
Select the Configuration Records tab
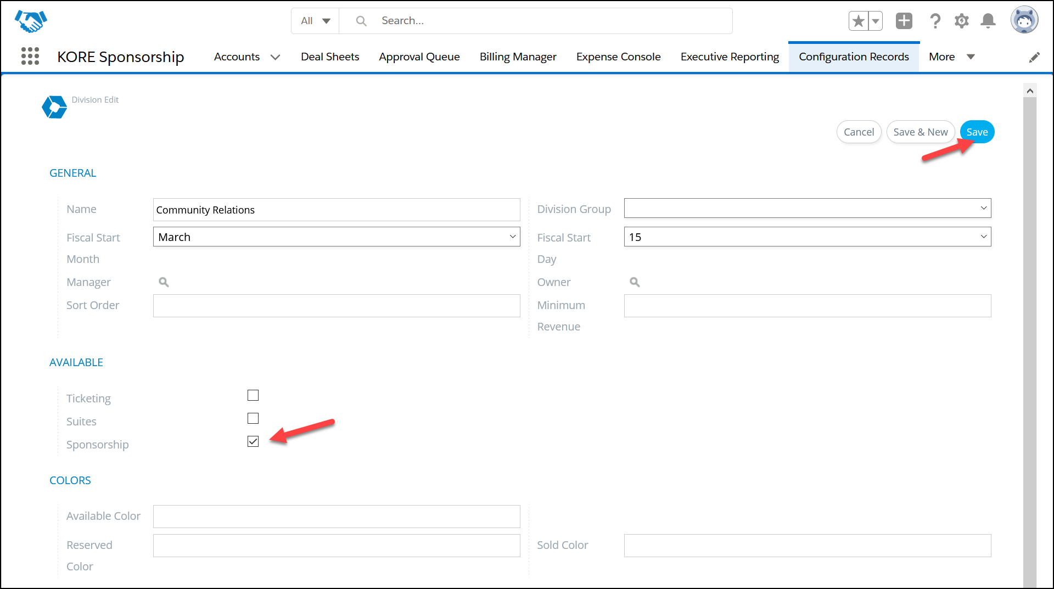(854, 57)
